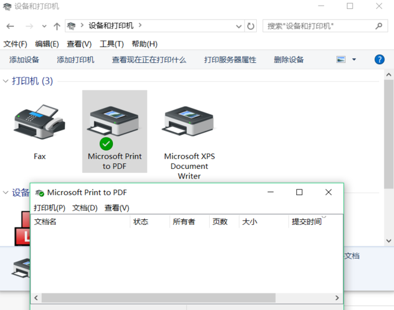Open the 帮助(H) menu
Viewport: 394px width, 310px height.
(145, 44)
